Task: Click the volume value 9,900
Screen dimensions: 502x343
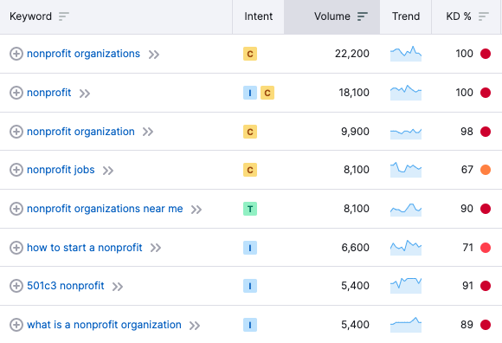Action: point(355,132)
